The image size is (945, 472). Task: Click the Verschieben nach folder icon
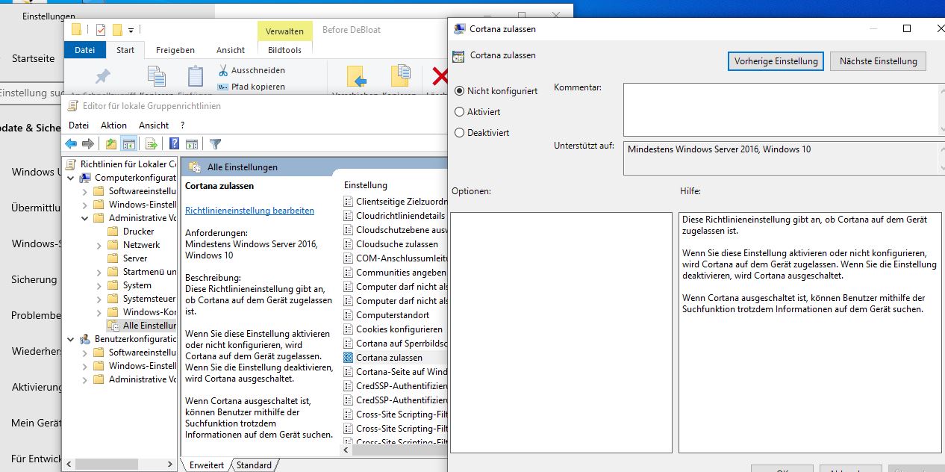tap(357, 77)
